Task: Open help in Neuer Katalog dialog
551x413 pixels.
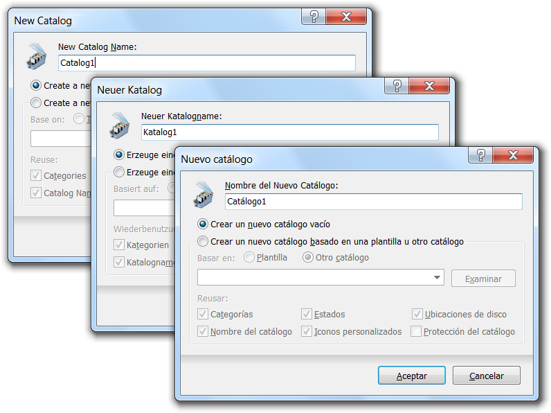Action: click(397, 86)
